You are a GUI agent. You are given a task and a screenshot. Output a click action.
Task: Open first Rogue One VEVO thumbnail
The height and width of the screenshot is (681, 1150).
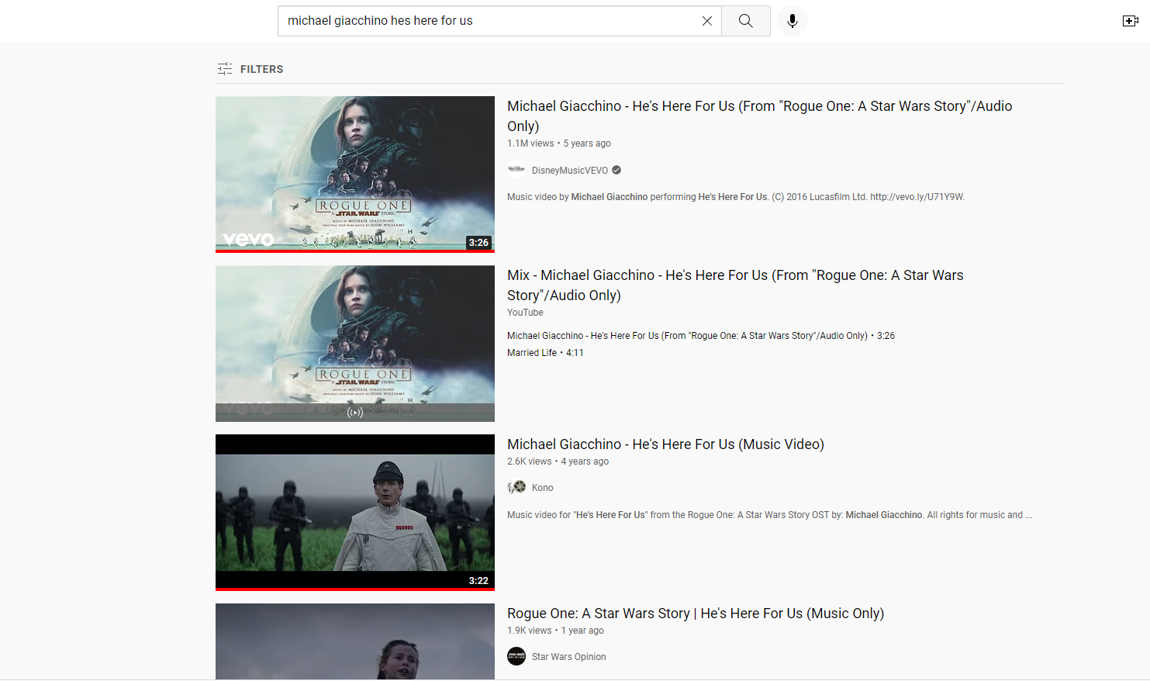[355, 173]
